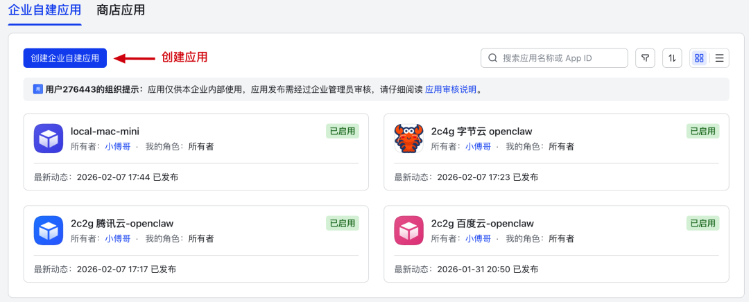Click organization badge icon before 用户276443
The height and width of the screenshot is (302, 749).
(37, 89)
